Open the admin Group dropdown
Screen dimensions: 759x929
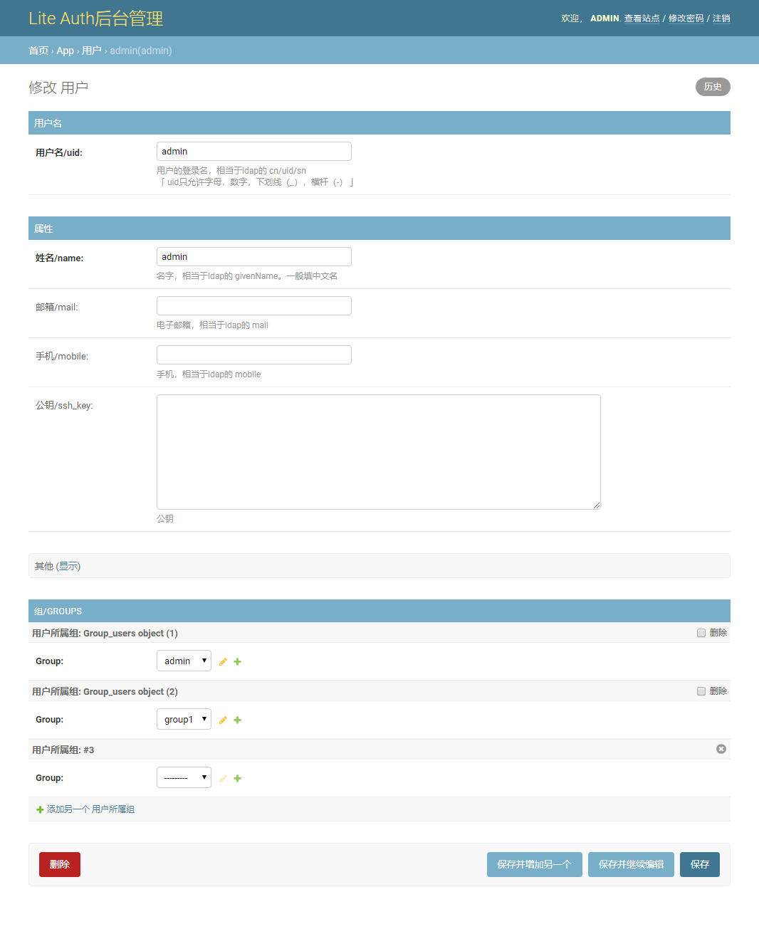(x=184, y=661)
